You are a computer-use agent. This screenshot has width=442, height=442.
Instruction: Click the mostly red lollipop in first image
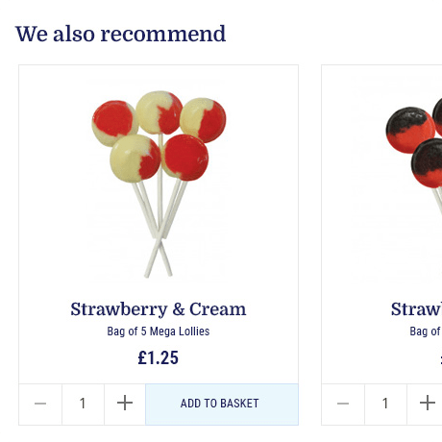click(185, 157)
